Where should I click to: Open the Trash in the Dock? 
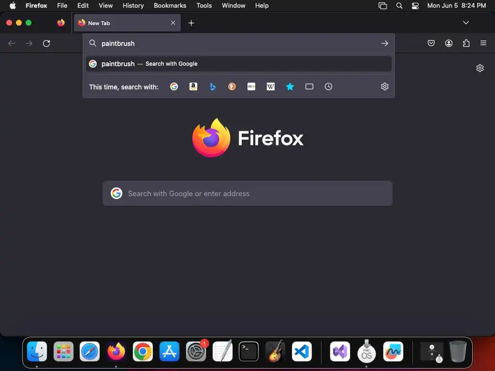click(x=458, y=352)
